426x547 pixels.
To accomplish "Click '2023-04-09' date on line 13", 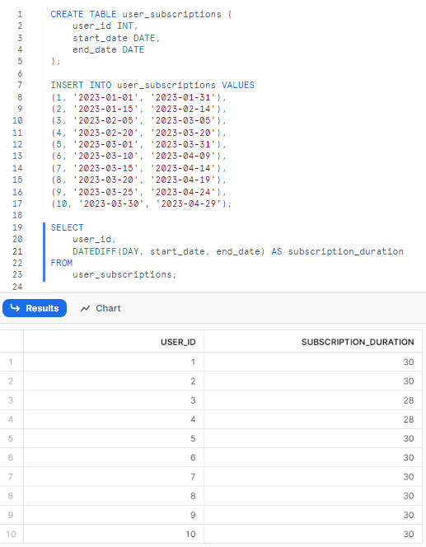I will (184, 157).
